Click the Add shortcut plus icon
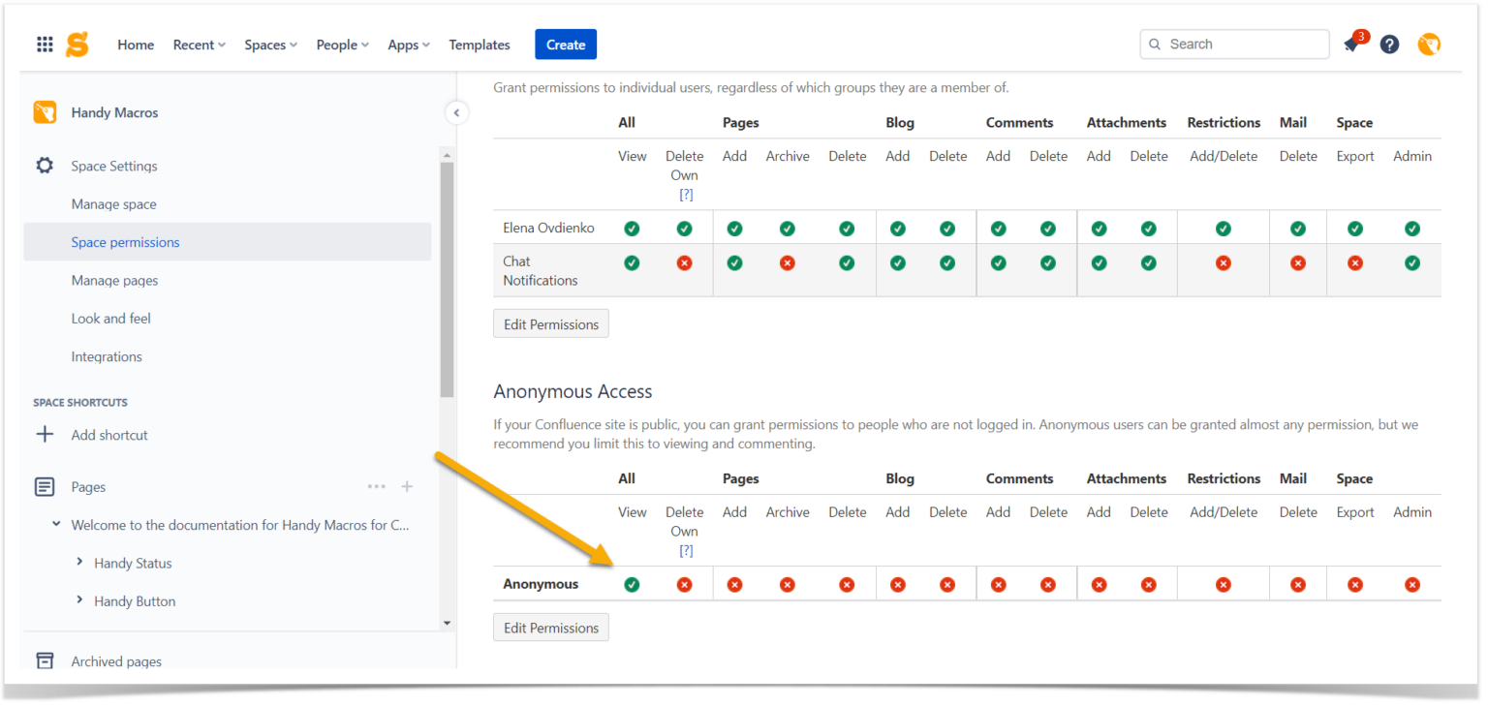Image resolution: width=1488 pixels, height=706 pixels. [45, 434]
